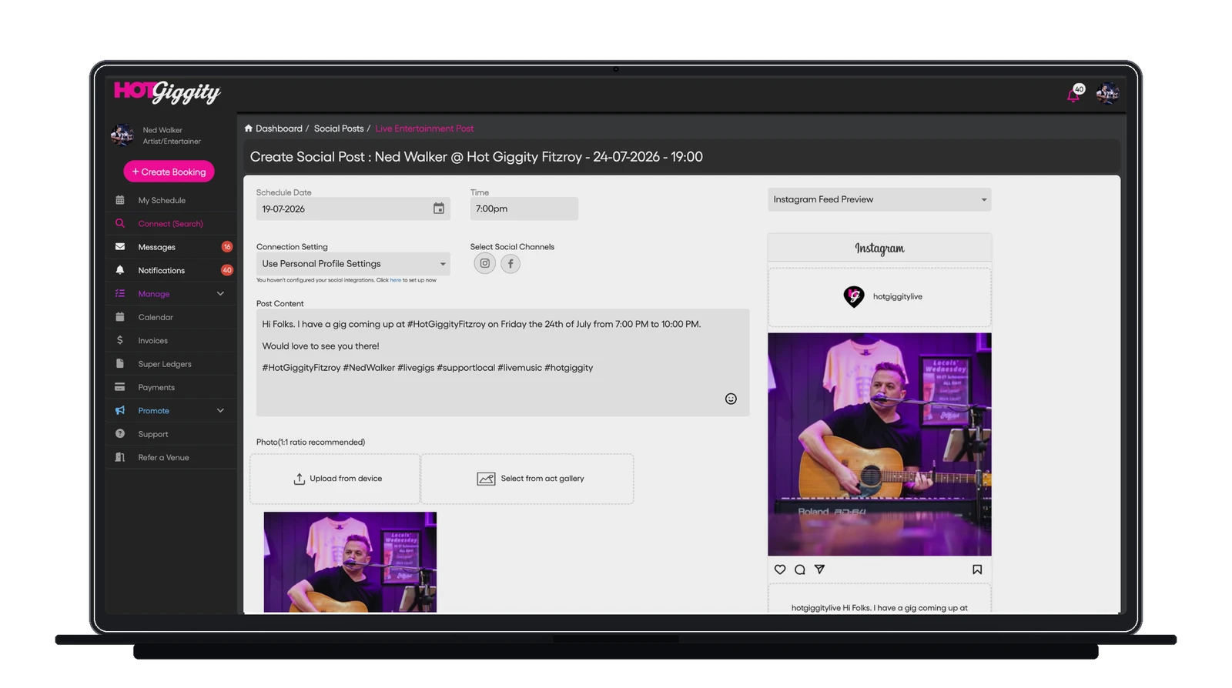1232x688 pixels.
Task: Click the Hot Giggity logo
Action: (167, 92)
